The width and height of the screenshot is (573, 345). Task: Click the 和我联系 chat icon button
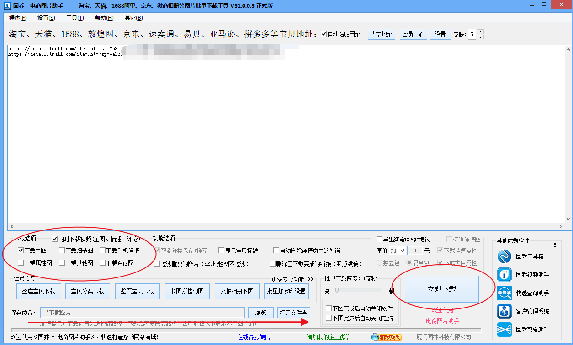[387, 337]
